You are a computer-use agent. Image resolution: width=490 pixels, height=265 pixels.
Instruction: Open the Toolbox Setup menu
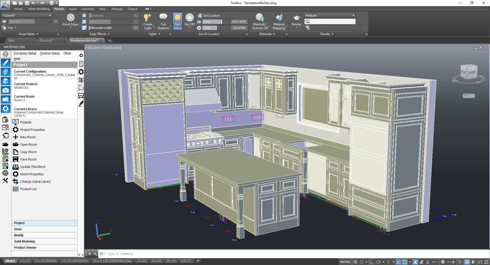coord(50,53)
